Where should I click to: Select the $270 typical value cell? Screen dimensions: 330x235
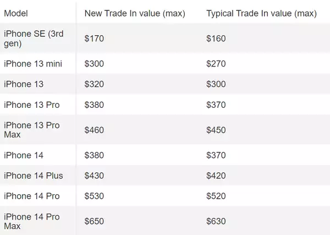216,64
